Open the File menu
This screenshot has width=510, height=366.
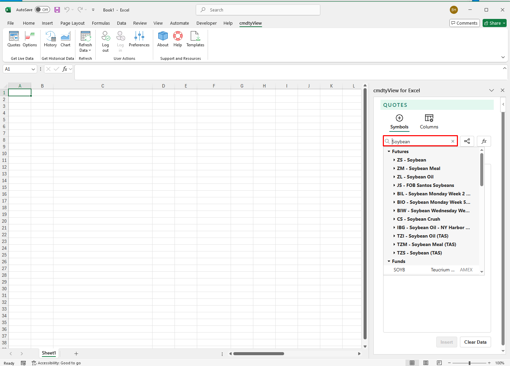click(11, 23)
